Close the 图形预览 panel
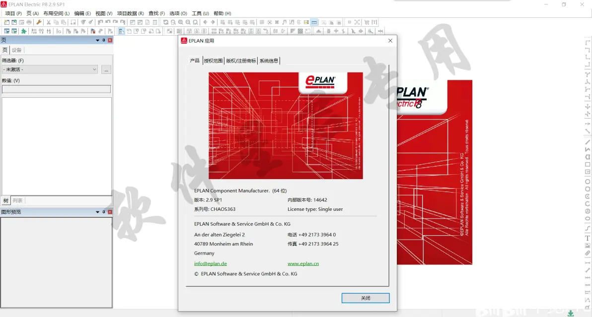 click(x=110, y=212)
